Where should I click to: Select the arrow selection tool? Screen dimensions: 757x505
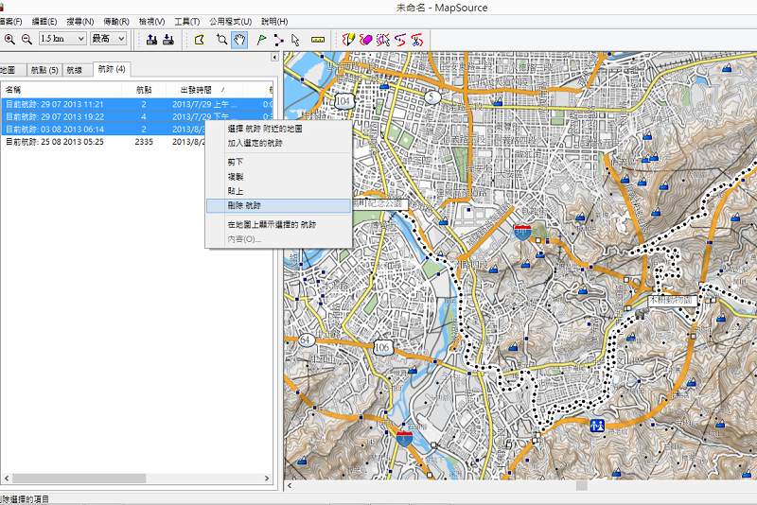click(295, 39)
